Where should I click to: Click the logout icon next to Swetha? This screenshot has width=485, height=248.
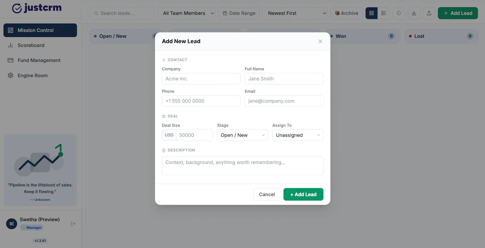73,224
